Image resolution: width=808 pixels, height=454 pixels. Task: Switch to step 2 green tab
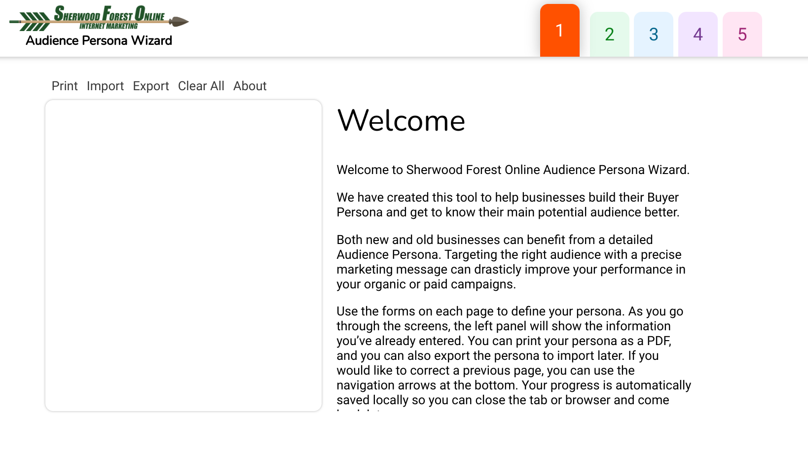pos(609,35)
